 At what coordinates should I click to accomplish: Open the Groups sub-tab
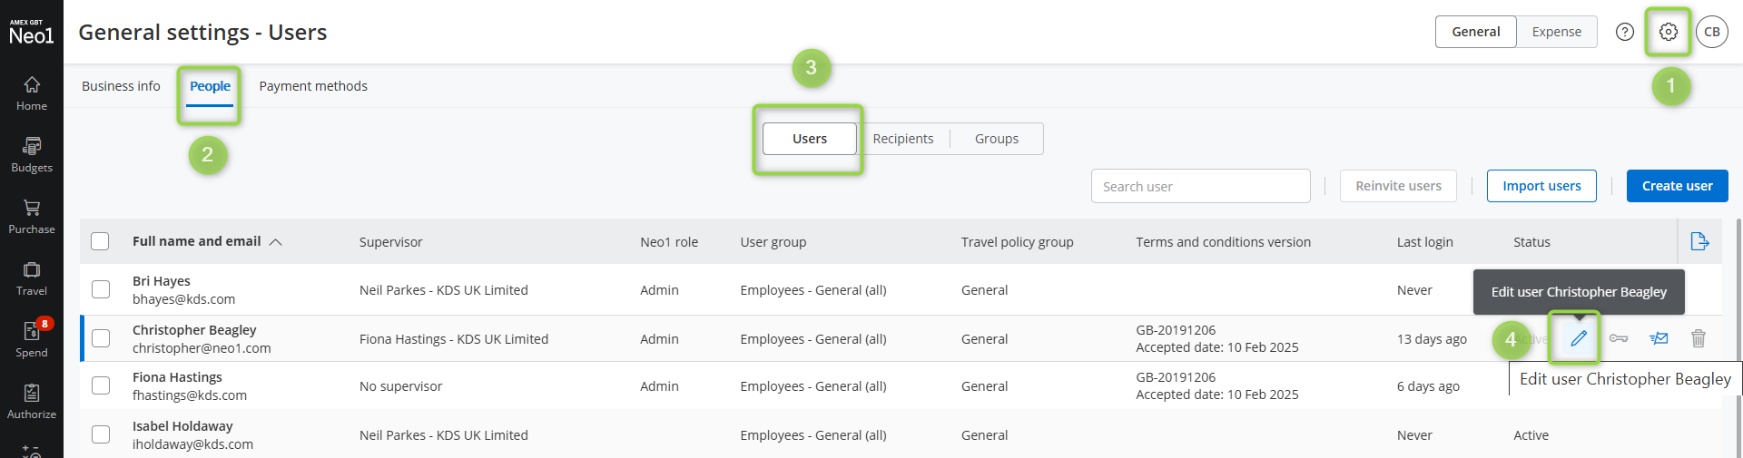[996, 139]
